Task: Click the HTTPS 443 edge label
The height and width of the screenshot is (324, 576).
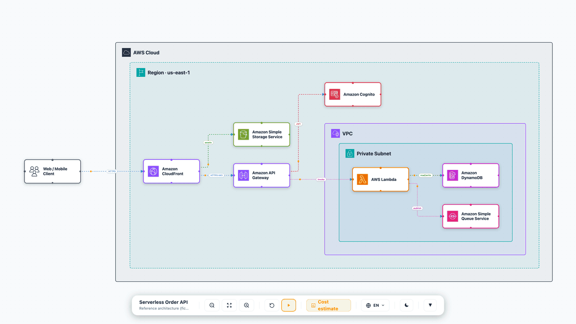Action: point(216,175)
